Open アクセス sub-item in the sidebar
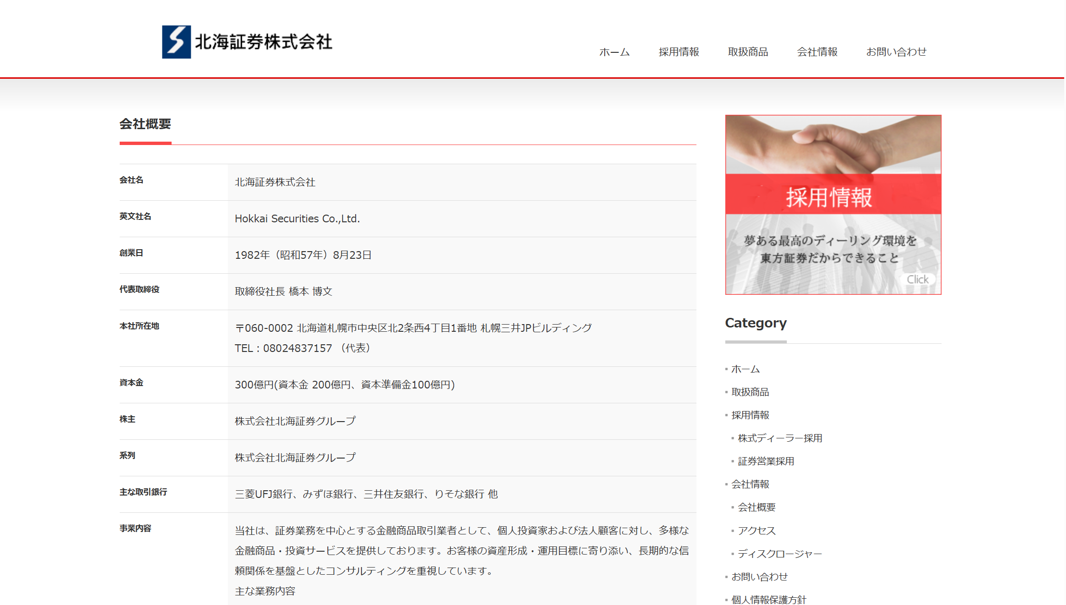Viewport: 1066px width, 605px height. click(x=757, y=531)
